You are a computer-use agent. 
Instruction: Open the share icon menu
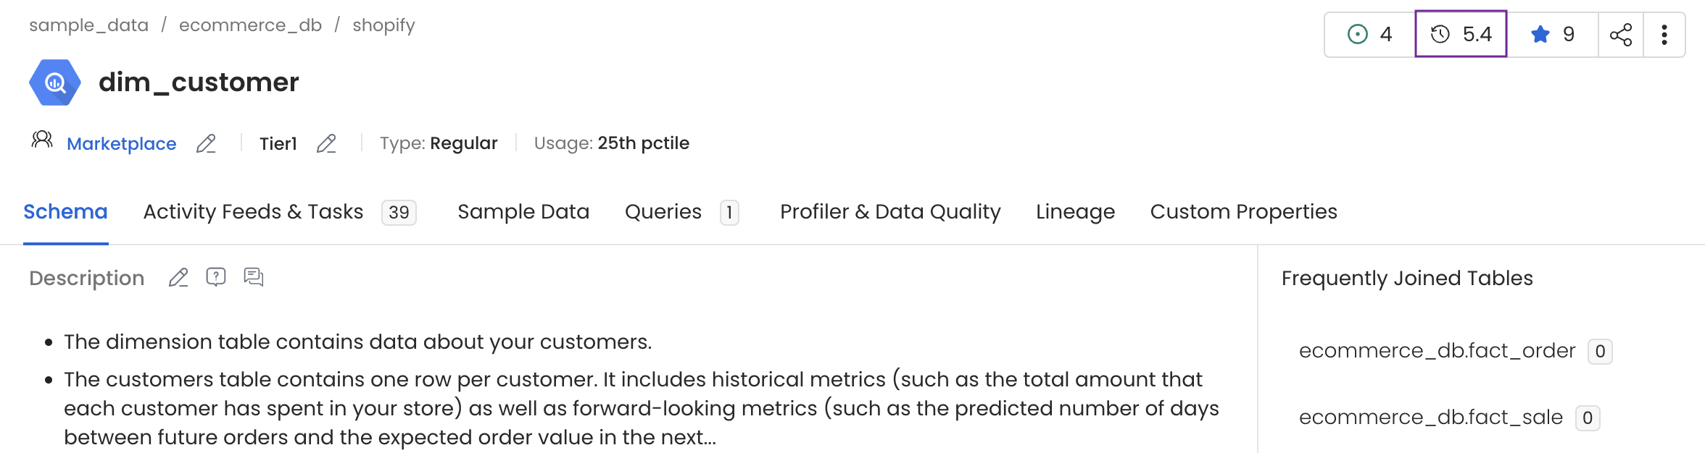(1620, 34)
